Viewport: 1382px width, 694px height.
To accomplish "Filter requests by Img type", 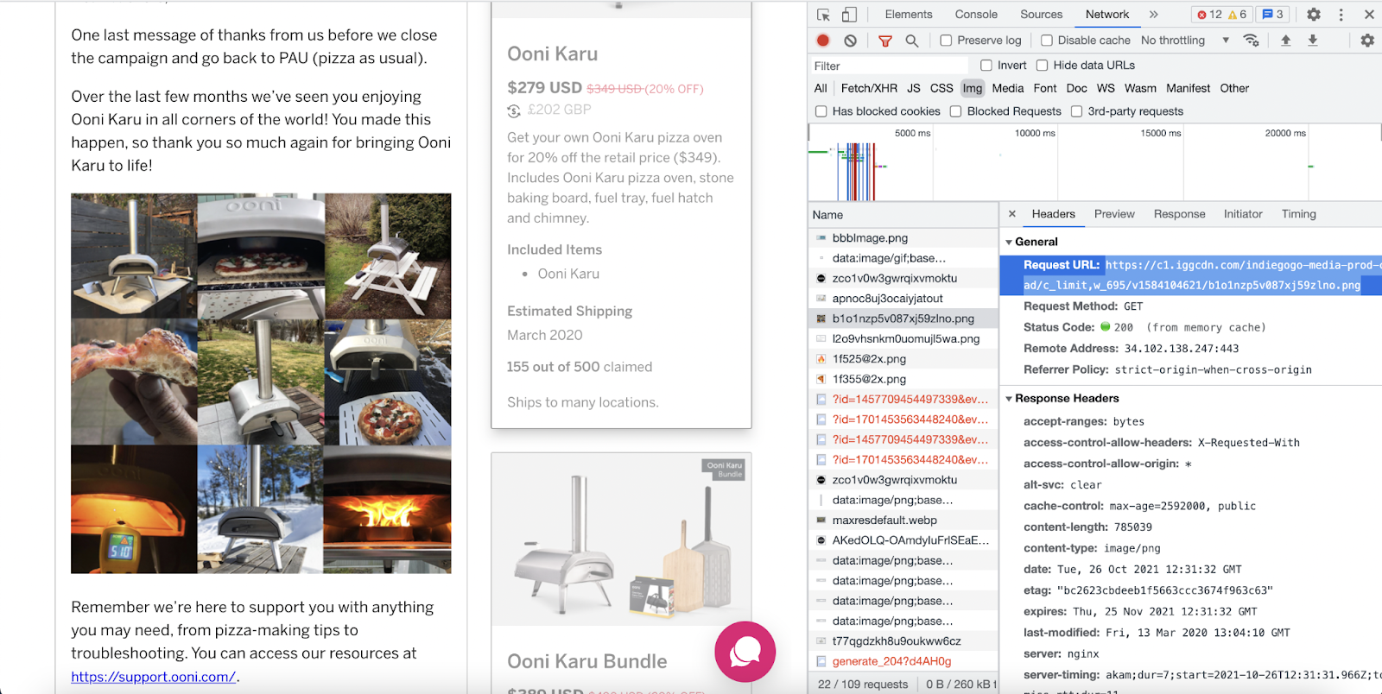I will point(973,89).
